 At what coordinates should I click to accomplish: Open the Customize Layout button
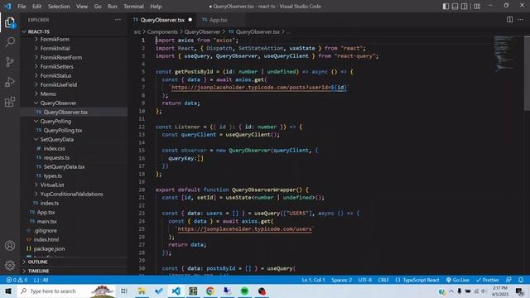477,7
